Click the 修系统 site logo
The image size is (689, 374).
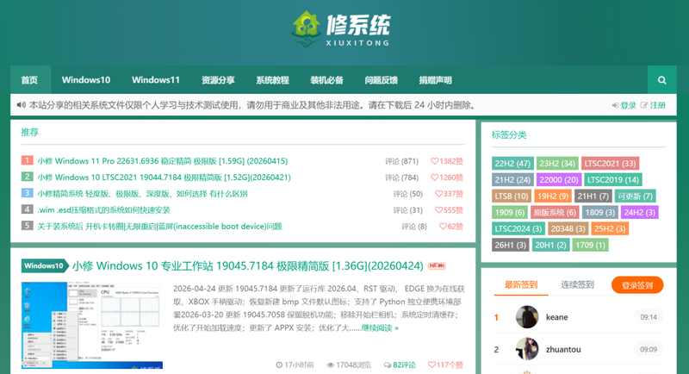pyautogui.click(x=341, y=29)
